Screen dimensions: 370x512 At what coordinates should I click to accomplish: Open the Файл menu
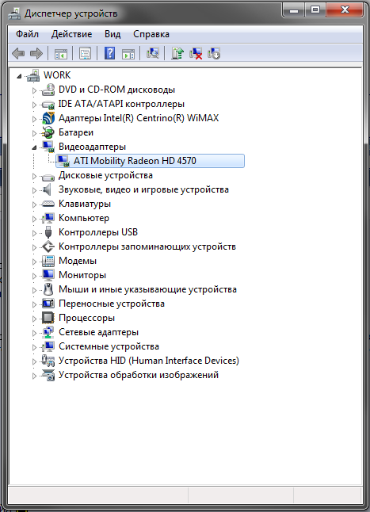pos(28,34)
